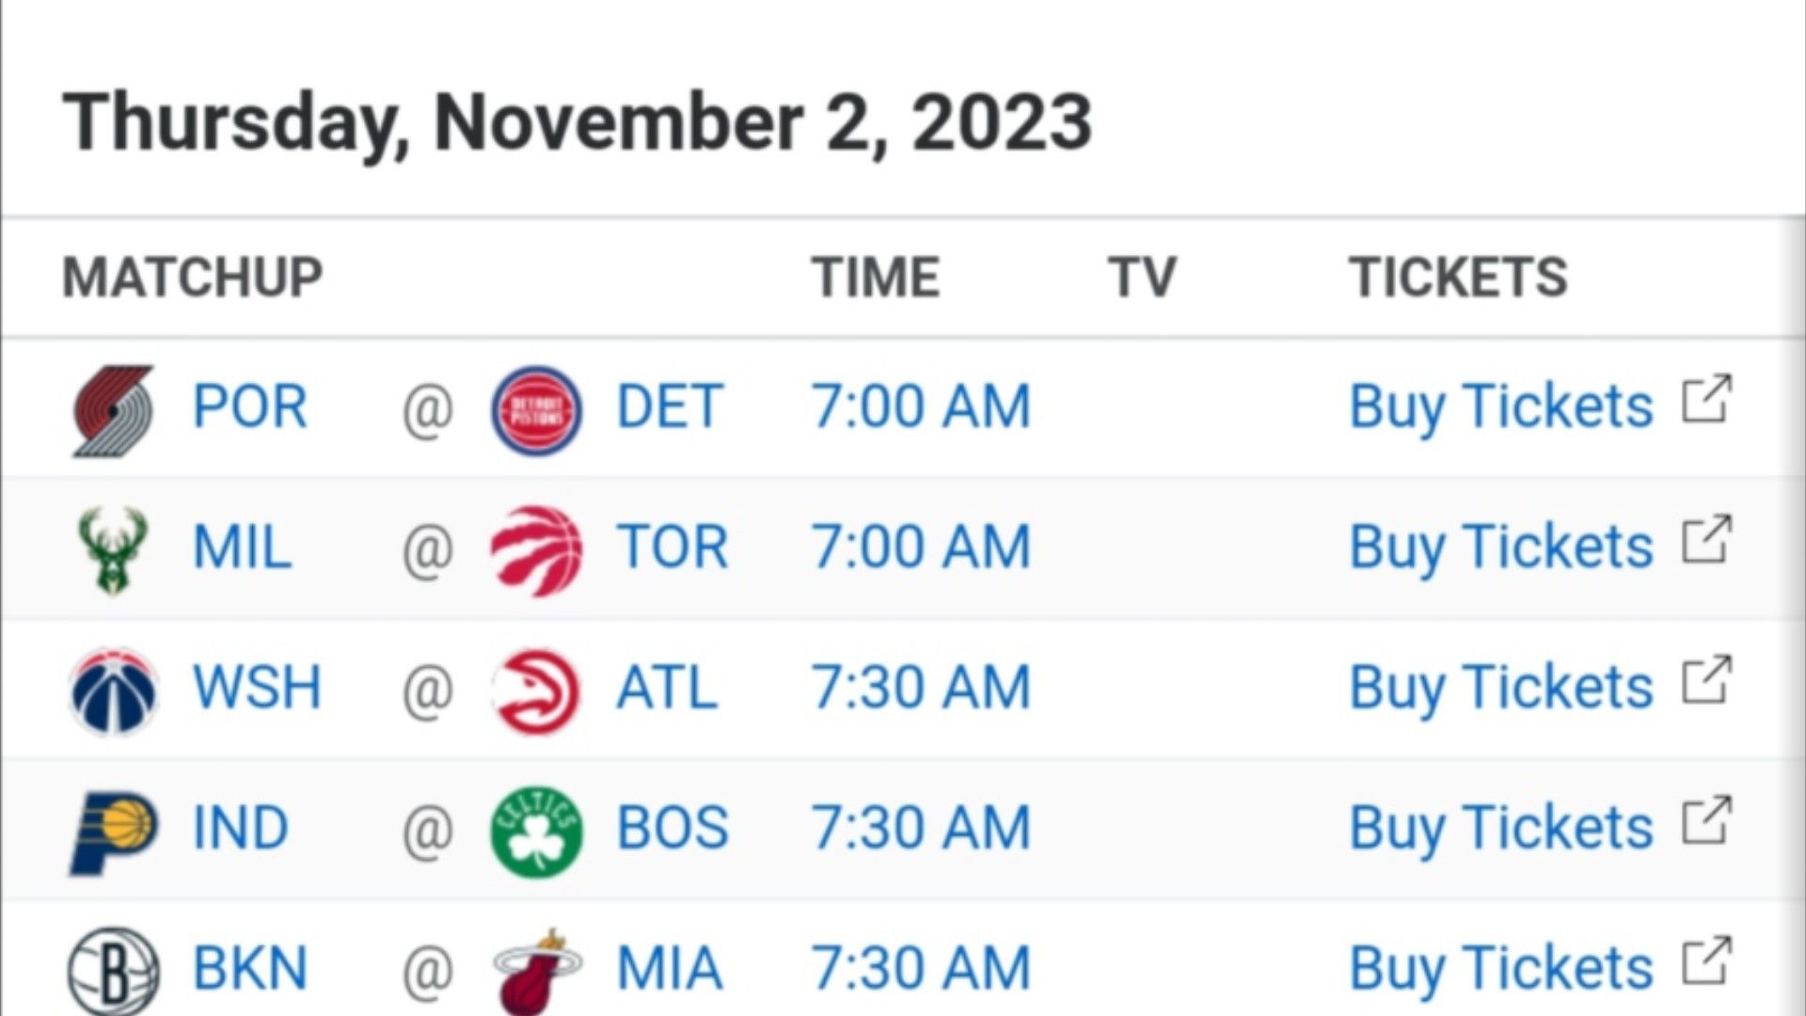The image size is (1806, 1016).
Task: Open the MIA team link
Action: 669,969
